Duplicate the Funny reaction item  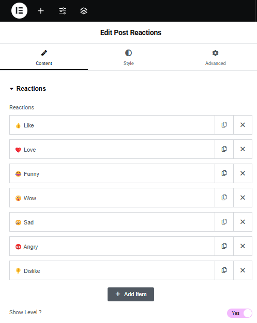224,173
